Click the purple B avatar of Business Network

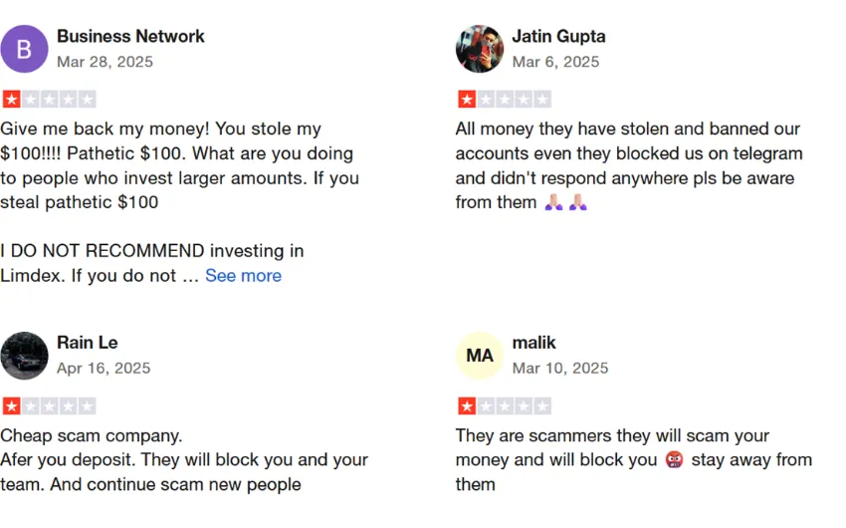tap(24, 49)
